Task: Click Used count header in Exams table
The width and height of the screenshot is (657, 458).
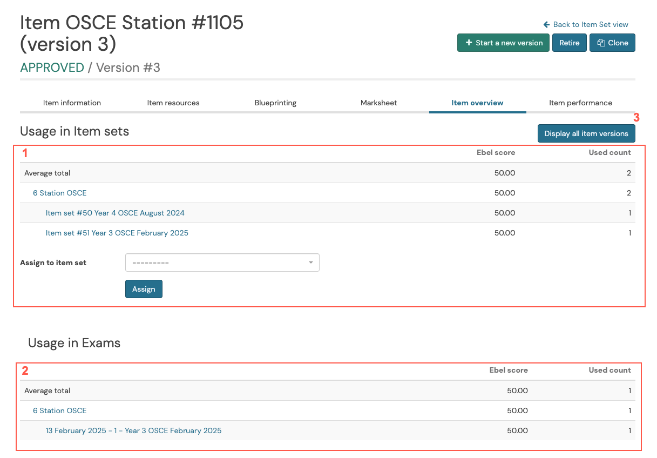Action: (x=609, y=370)
